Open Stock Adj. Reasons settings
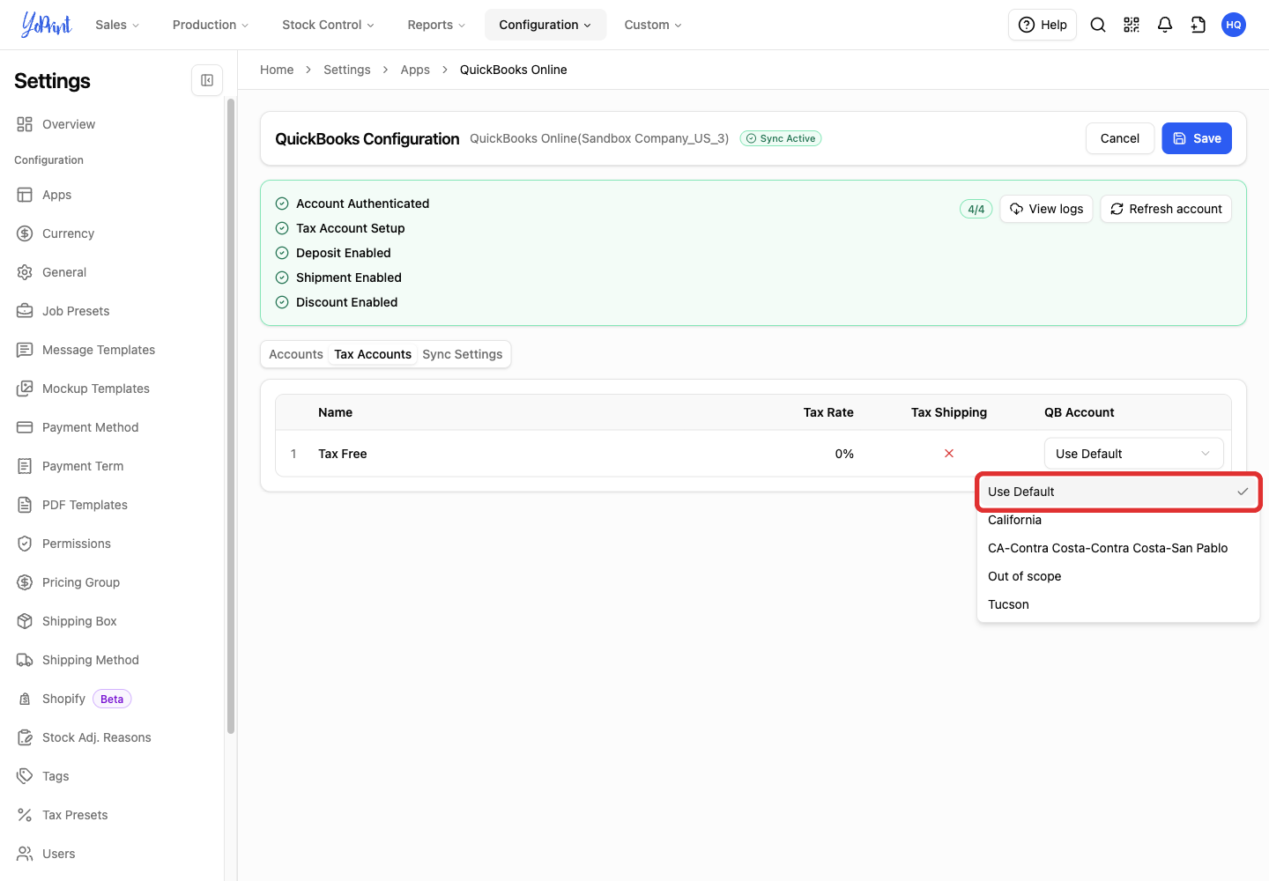The height and width of the screenshot is (881, 1269). coord(97,737)
